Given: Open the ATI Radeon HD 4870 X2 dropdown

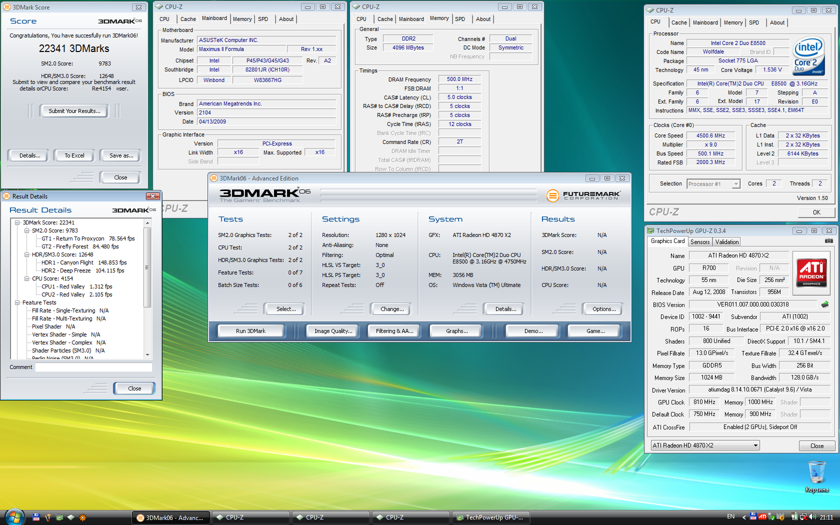Looking at the screenshot, I should click(x=705, y=445).
